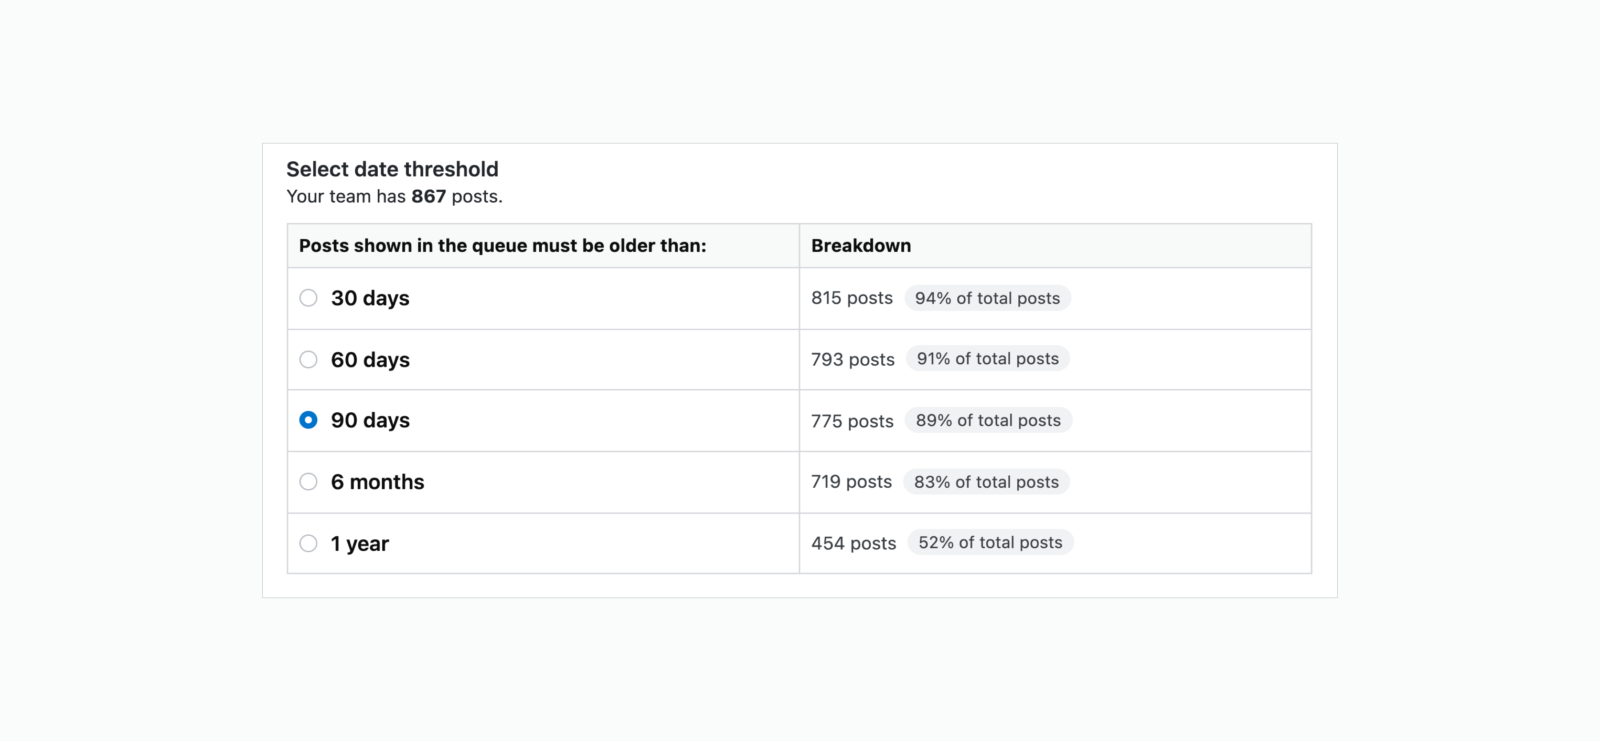The width and height of the screenshot is (1600, 741).
Task: Click the '52% of total posts' badge
Action: [x=990, y=542]
